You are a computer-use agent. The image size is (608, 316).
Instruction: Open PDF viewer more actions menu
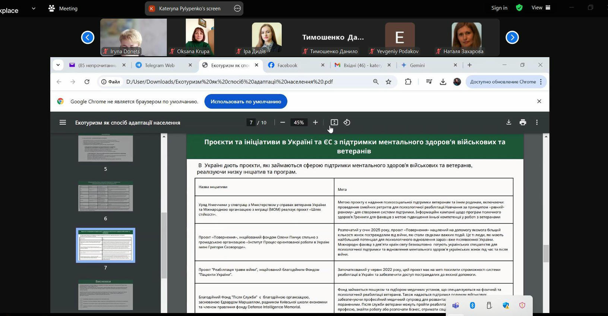tap(537, 122)
